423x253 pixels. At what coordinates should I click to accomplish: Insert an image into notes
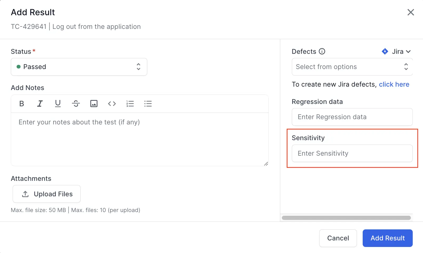94,104
